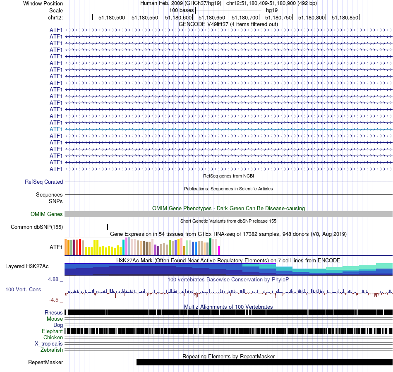This screenshot has width=393, height=372.
Task: Click the gray OMIM Genes bar
Action: point(228,214)
